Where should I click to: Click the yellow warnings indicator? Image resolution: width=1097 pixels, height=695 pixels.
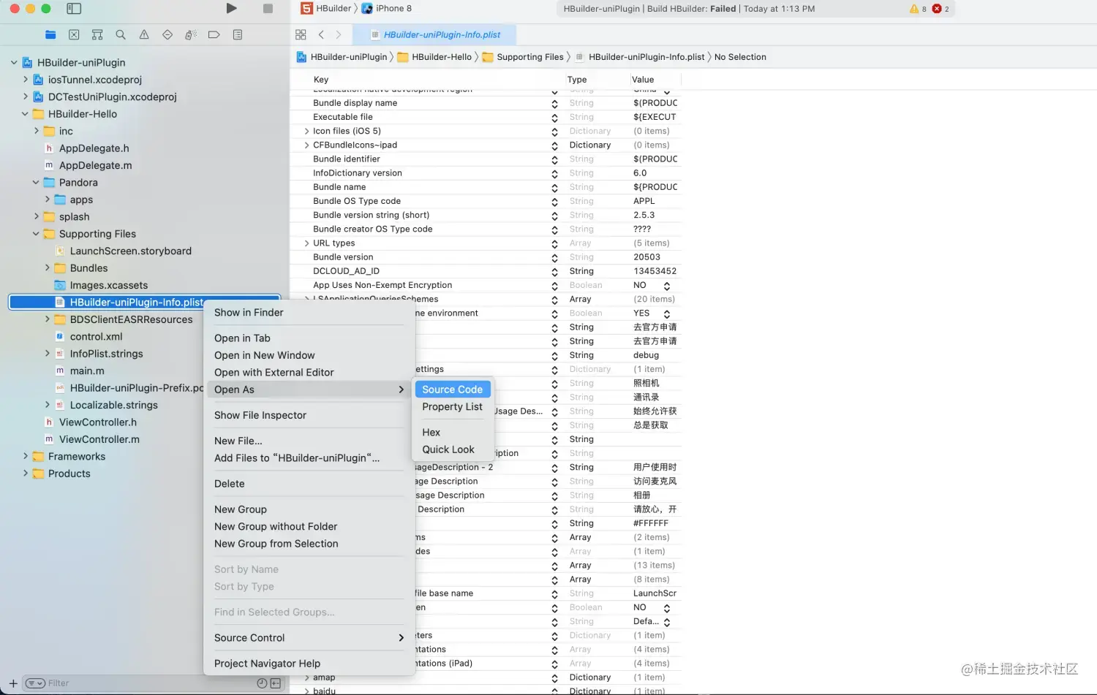click(x=918, y=9)
